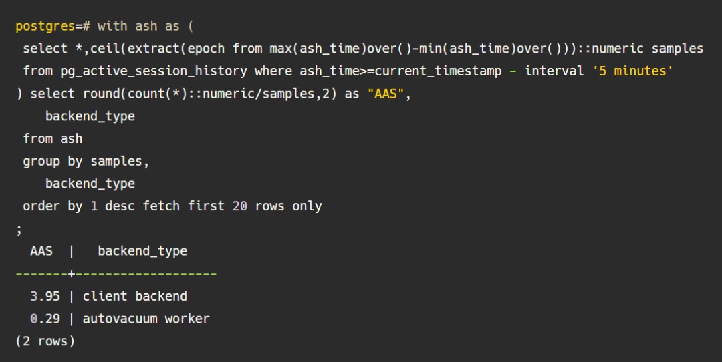Screen dimensions: 722x362
Task: Click the autovacuum worker result cell
Action: coord(146,319)
